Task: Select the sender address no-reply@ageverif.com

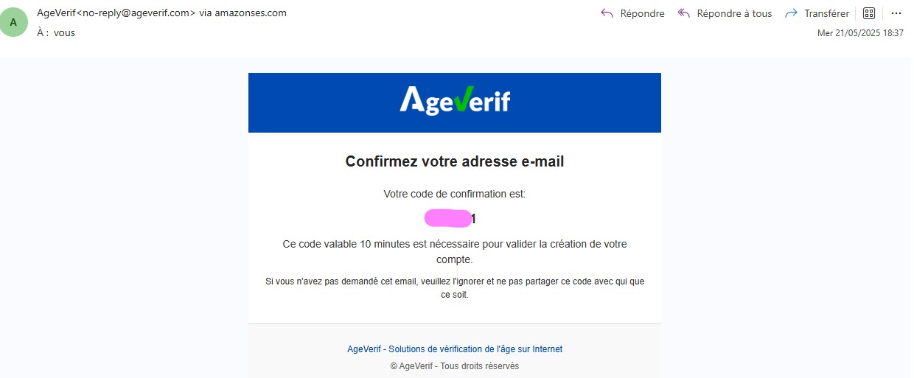Action: click(x=136, y=13)
